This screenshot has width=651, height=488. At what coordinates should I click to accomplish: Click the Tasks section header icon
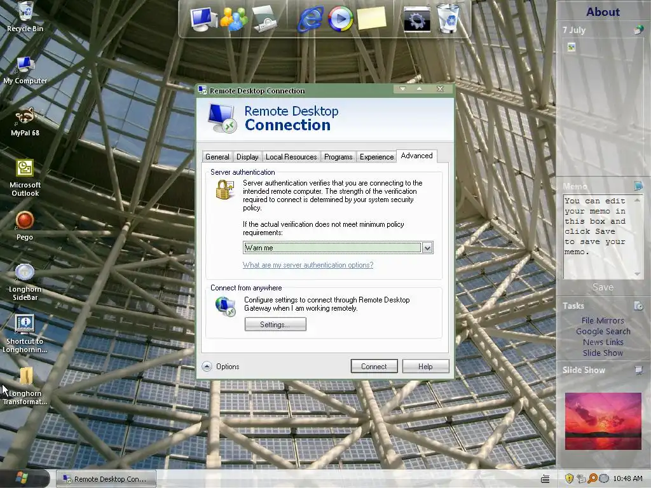[x=638, y=306]
